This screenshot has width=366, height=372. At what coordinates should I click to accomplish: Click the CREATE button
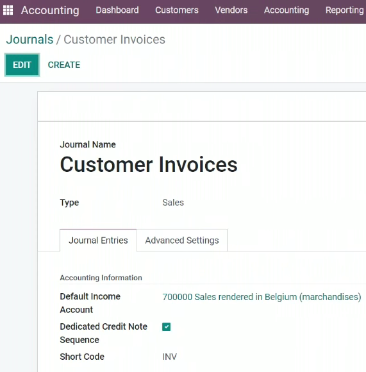[64, 65]
